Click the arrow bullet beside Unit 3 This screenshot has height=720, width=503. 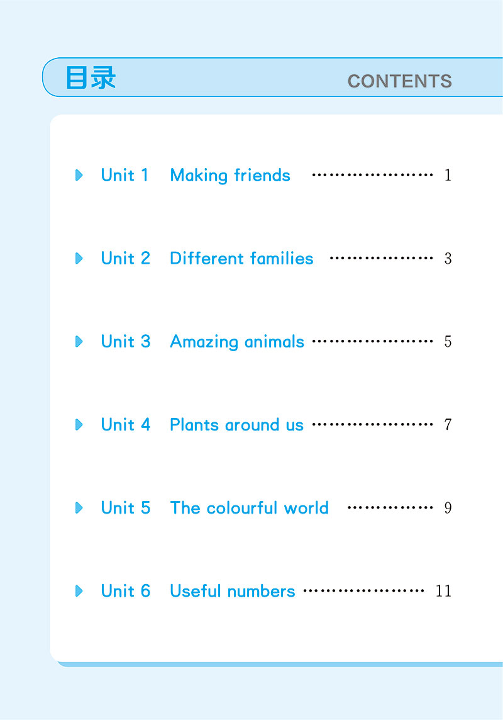pyautogui.click(x=79, y=341)
